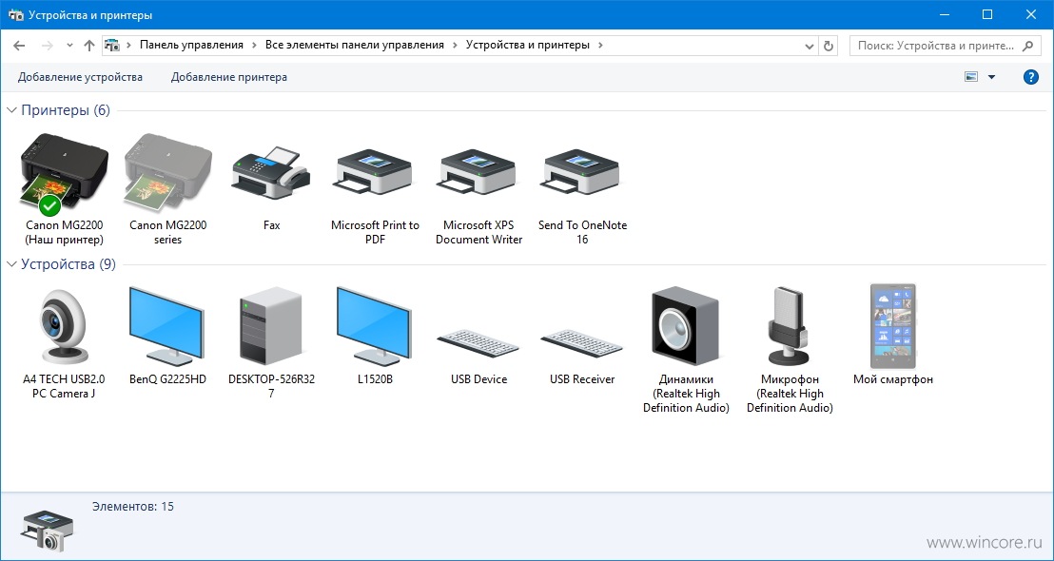This screenshot has height=561, width=1054.
Task: Navigate to Все элементы панели управления breadcrumb
Action: click(x=355, y=45)
